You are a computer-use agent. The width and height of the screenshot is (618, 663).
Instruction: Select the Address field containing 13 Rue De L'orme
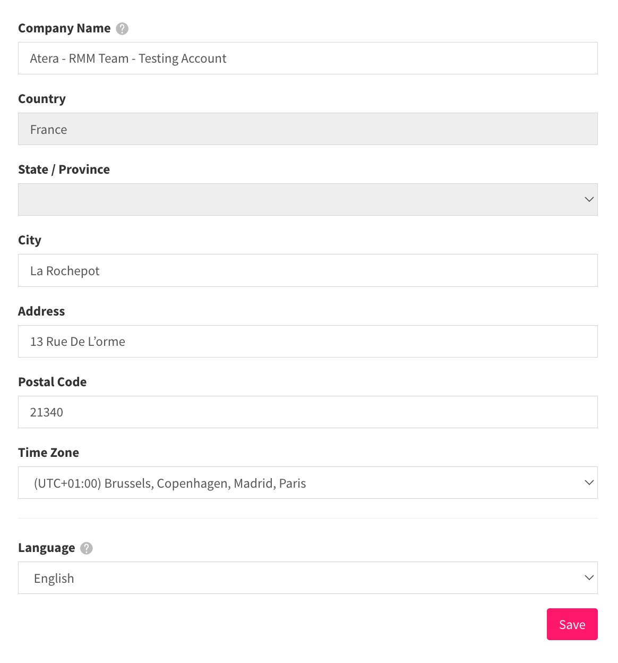[x=308, y=342]
